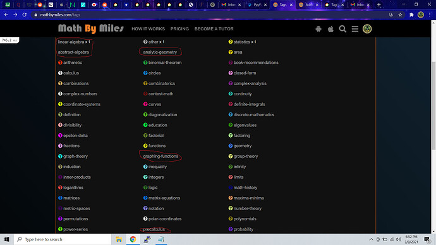Go to How It Works page
Image resolution: width=436 pixels, height=245 pixels.
click(x=148, y=29)
